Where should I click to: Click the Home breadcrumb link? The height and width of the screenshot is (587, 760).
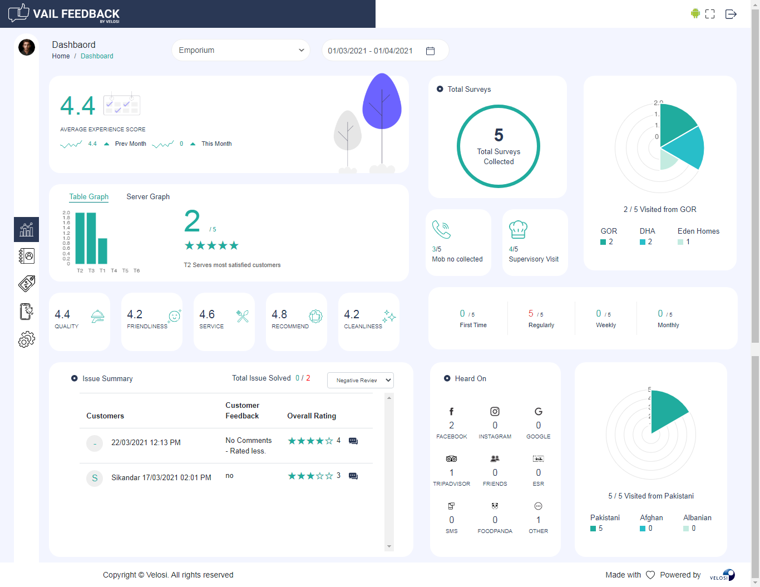click(x=61, y=56)
